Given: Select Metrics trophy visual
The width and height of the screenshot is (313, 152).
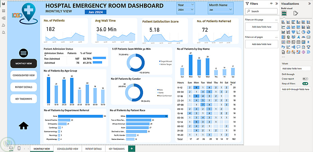Looking at the screenshot, I should coord(308,47).
